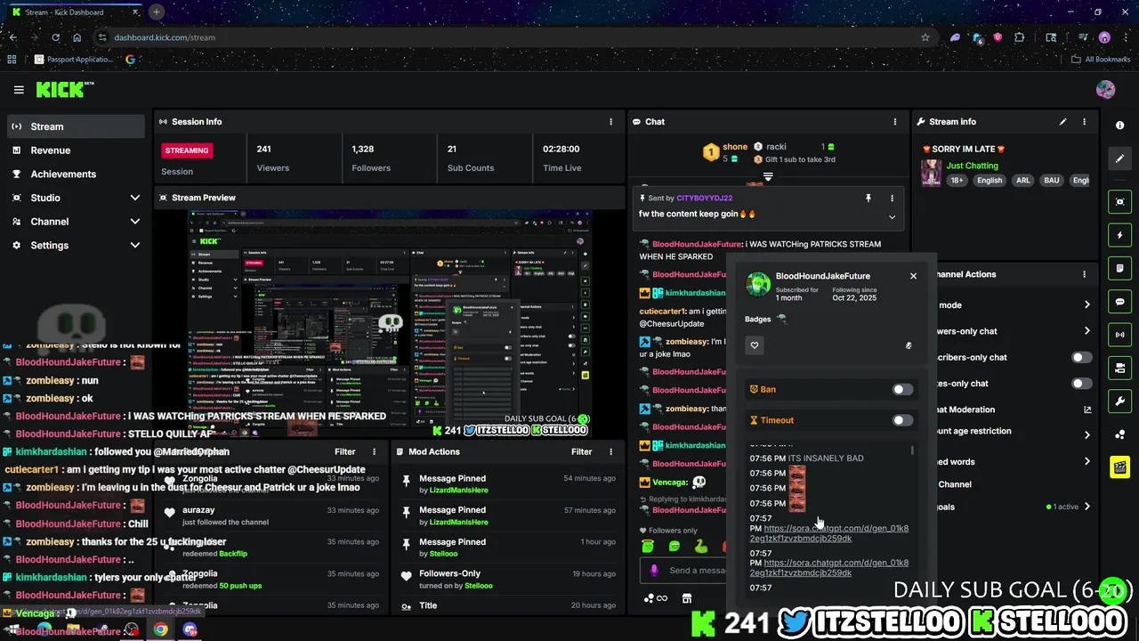Open Mod Actions panel options menu
The image size is (1139, 641).
coord(610,452)
